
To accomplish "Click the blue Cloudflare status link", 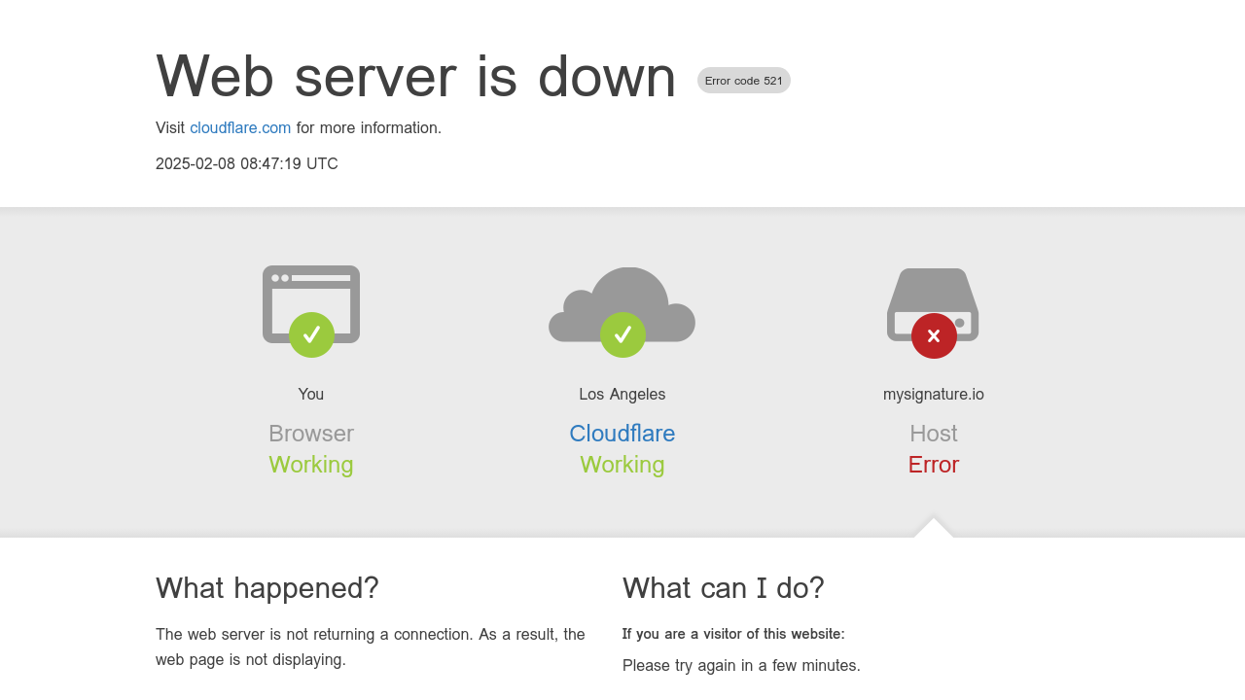I will [622, 434].
